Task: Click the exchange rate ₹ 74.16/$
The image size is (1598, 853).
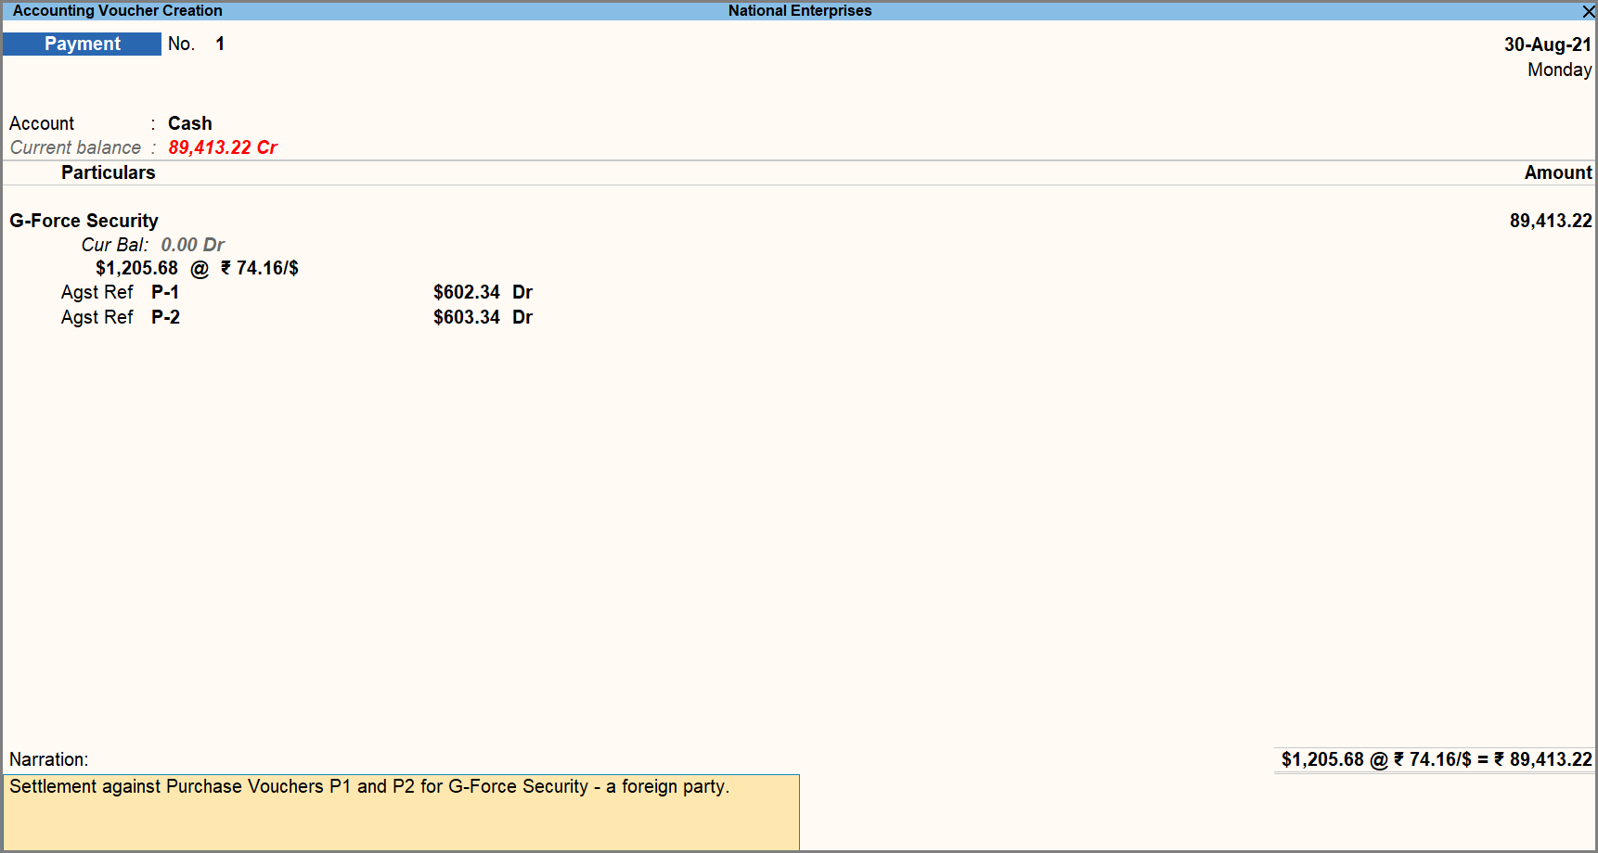Action: (x=260, y=268)
